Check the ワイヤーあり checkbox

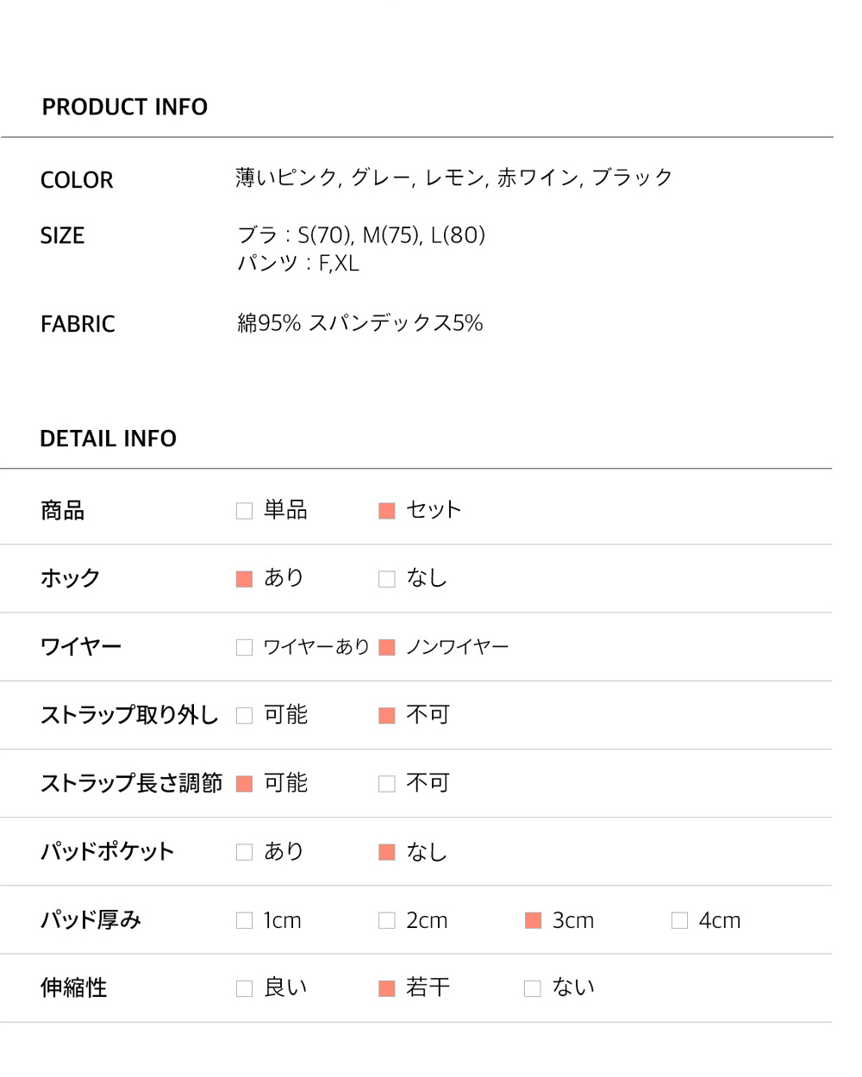(244, 647)
